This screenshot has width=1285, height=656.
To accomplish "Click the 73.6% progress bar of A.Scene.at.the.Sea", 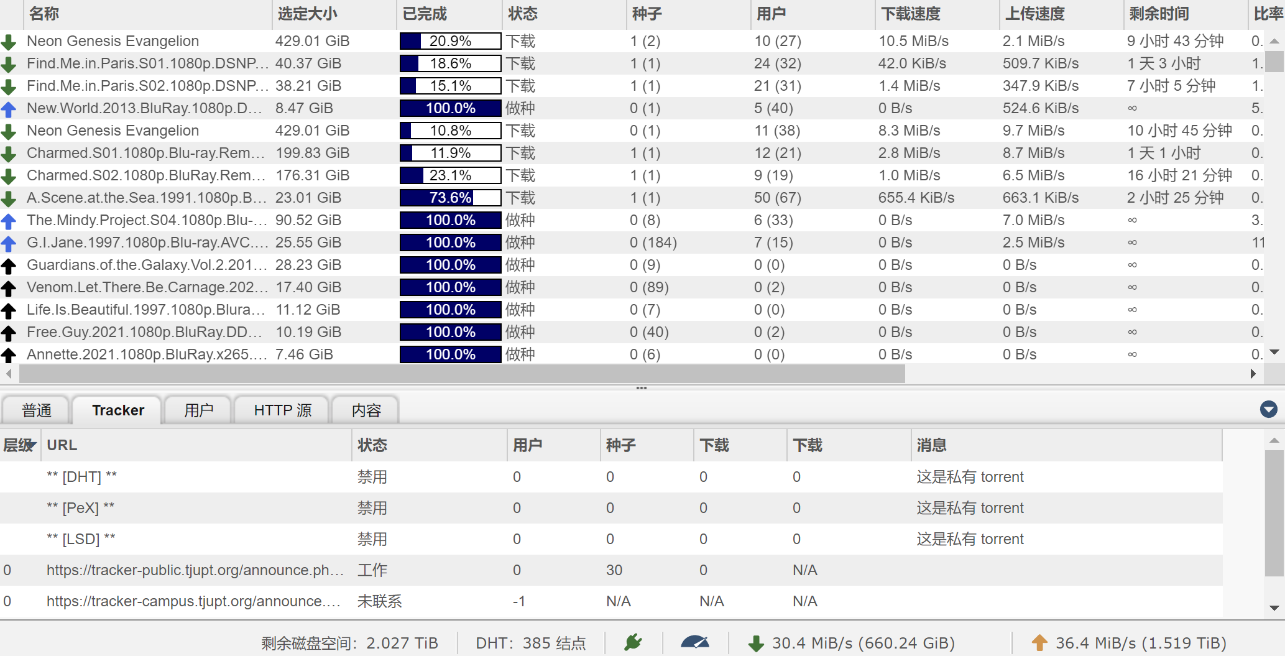I will pos(450,198).
